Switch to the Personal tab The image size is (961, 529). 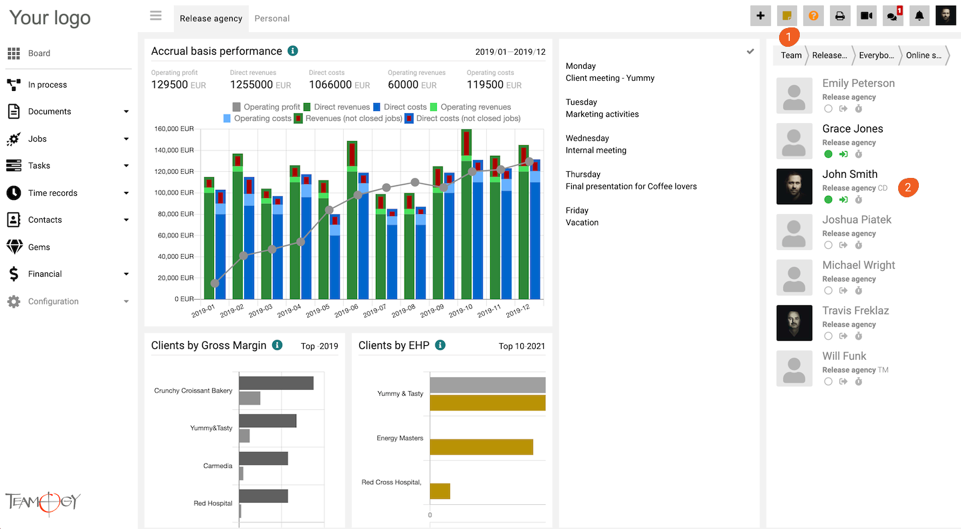coord(272,19)
